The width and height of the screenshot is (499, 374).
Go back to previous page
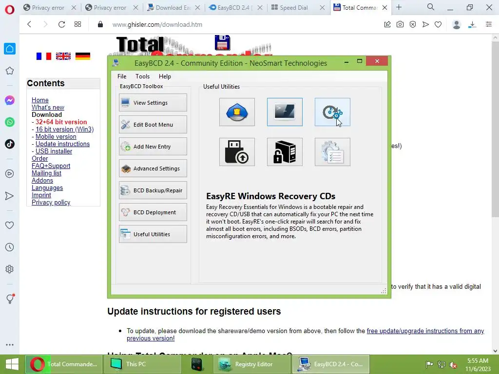(29, 24)
